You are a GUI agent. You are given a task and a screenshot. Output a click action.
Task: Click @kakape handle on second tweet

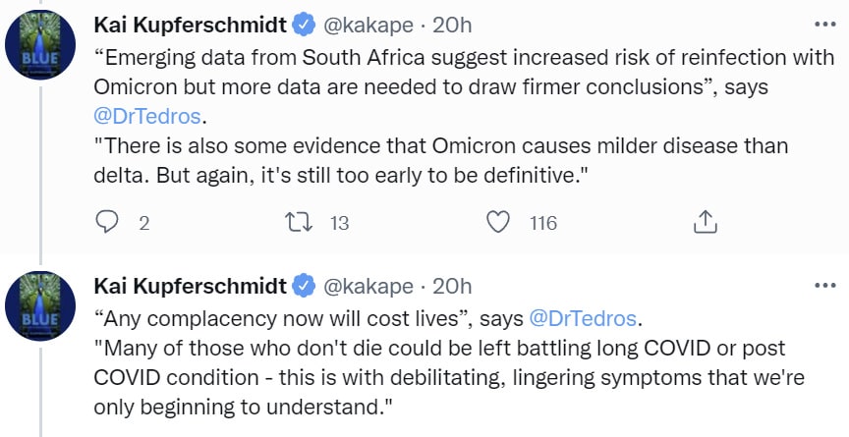click(x=368, y=287)
